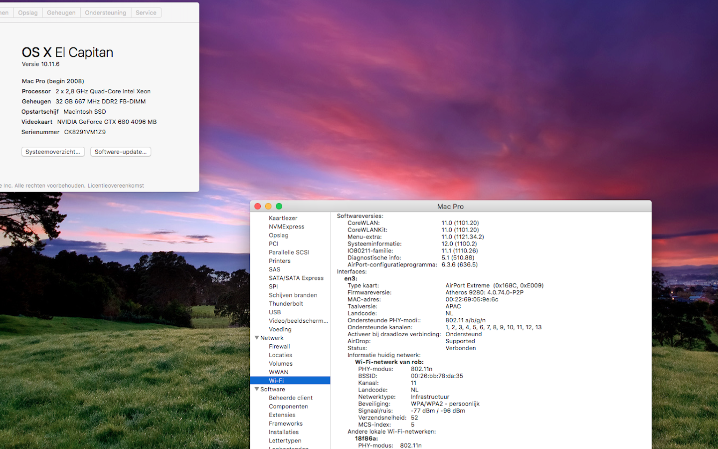Viewport: 718px width, 449px height.
Task: Click Versie 10.11.6 text
Action: tap(40, 64)
